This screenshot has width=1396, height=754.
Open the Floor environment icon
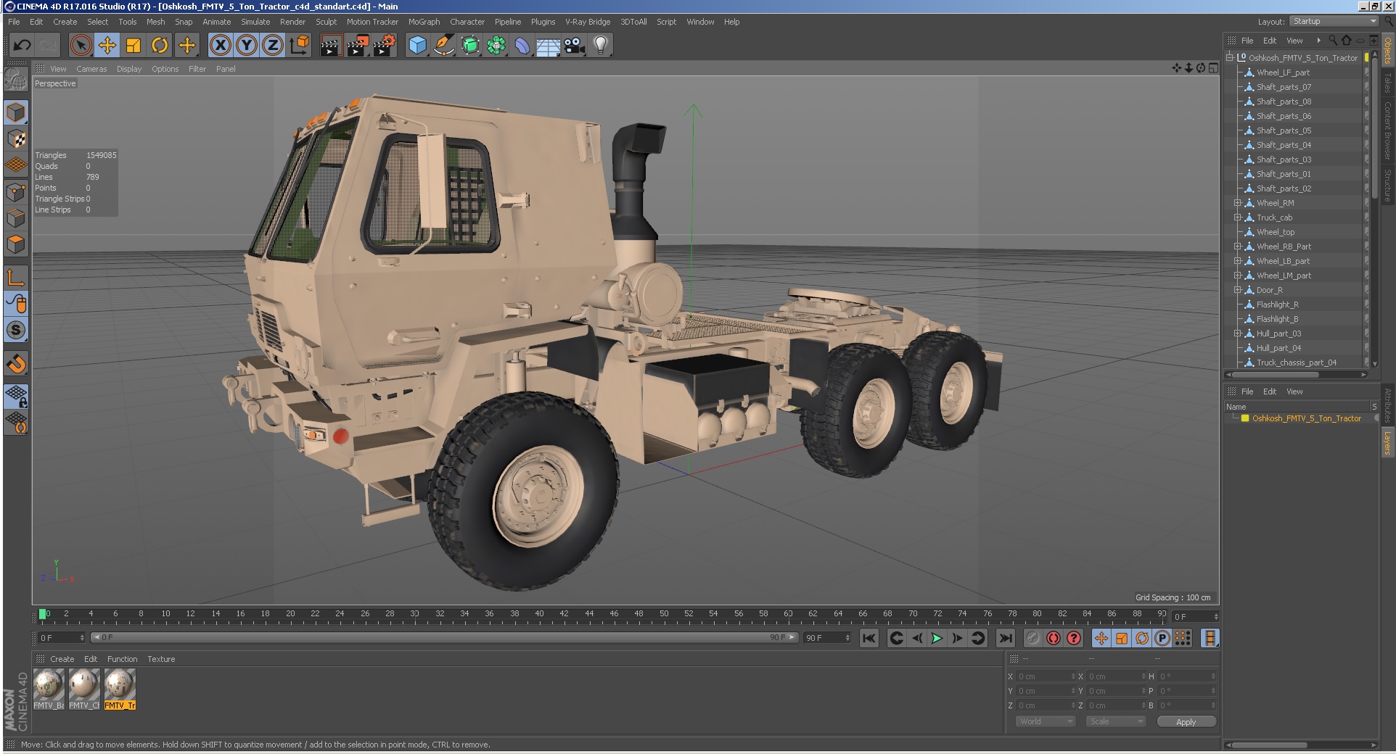[x=549, y=46]
